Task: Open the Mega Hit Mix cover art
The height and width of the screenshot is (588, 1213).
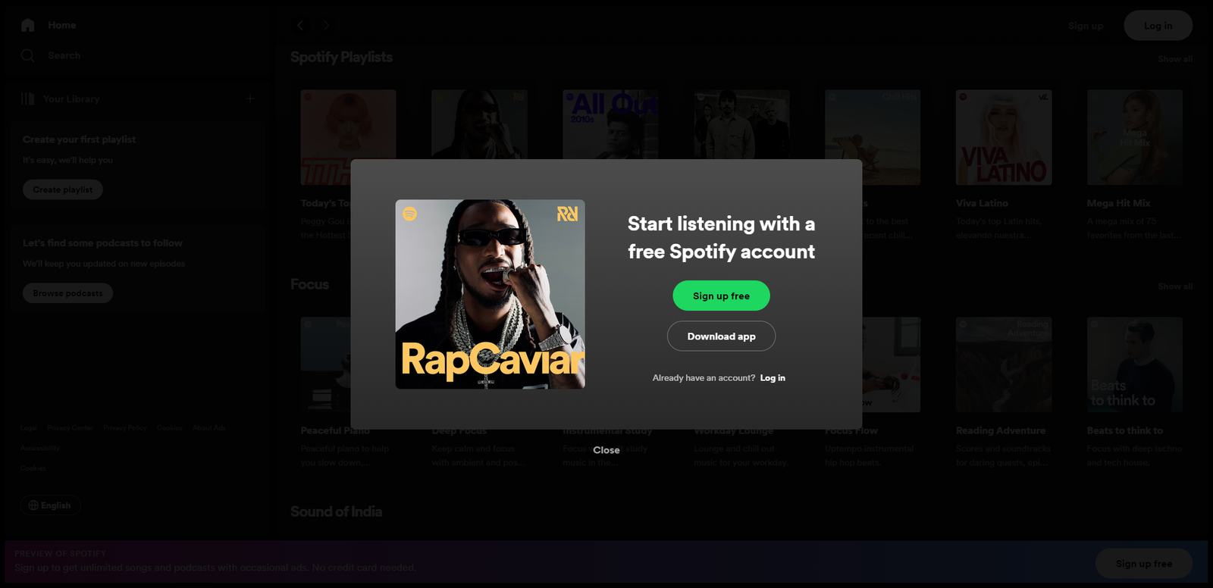Action: [x=1135, y=137]
